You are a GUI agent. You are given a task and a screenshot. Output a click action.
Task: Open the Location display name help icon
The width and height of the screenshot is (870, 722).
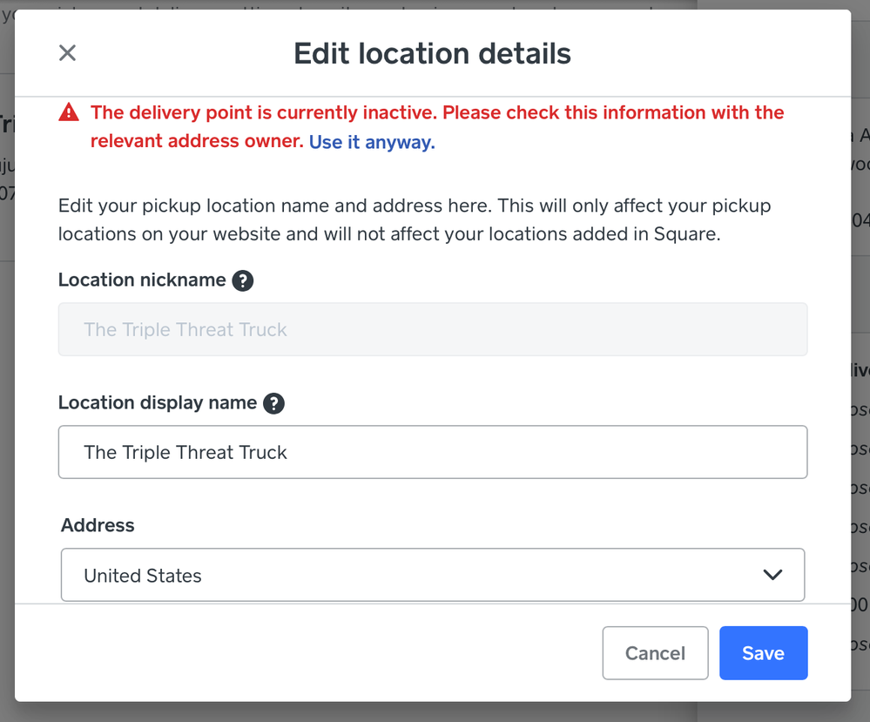pos(273,403)
